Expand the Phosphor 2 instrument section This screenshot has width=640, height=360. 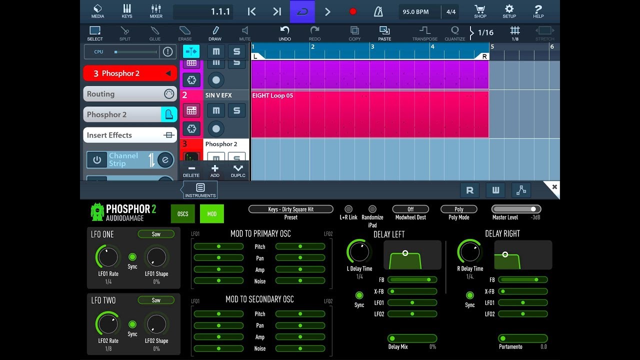[x=130, y=114]
